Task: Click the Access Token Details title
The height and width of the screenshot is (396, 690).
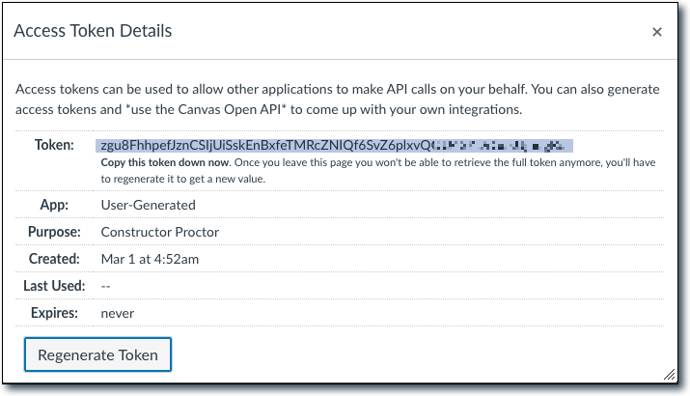Action: click(93, 31)
